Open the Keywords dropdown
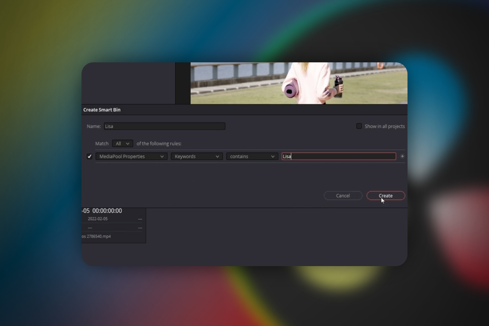This screenshot has width=489, height=326. 197,156
